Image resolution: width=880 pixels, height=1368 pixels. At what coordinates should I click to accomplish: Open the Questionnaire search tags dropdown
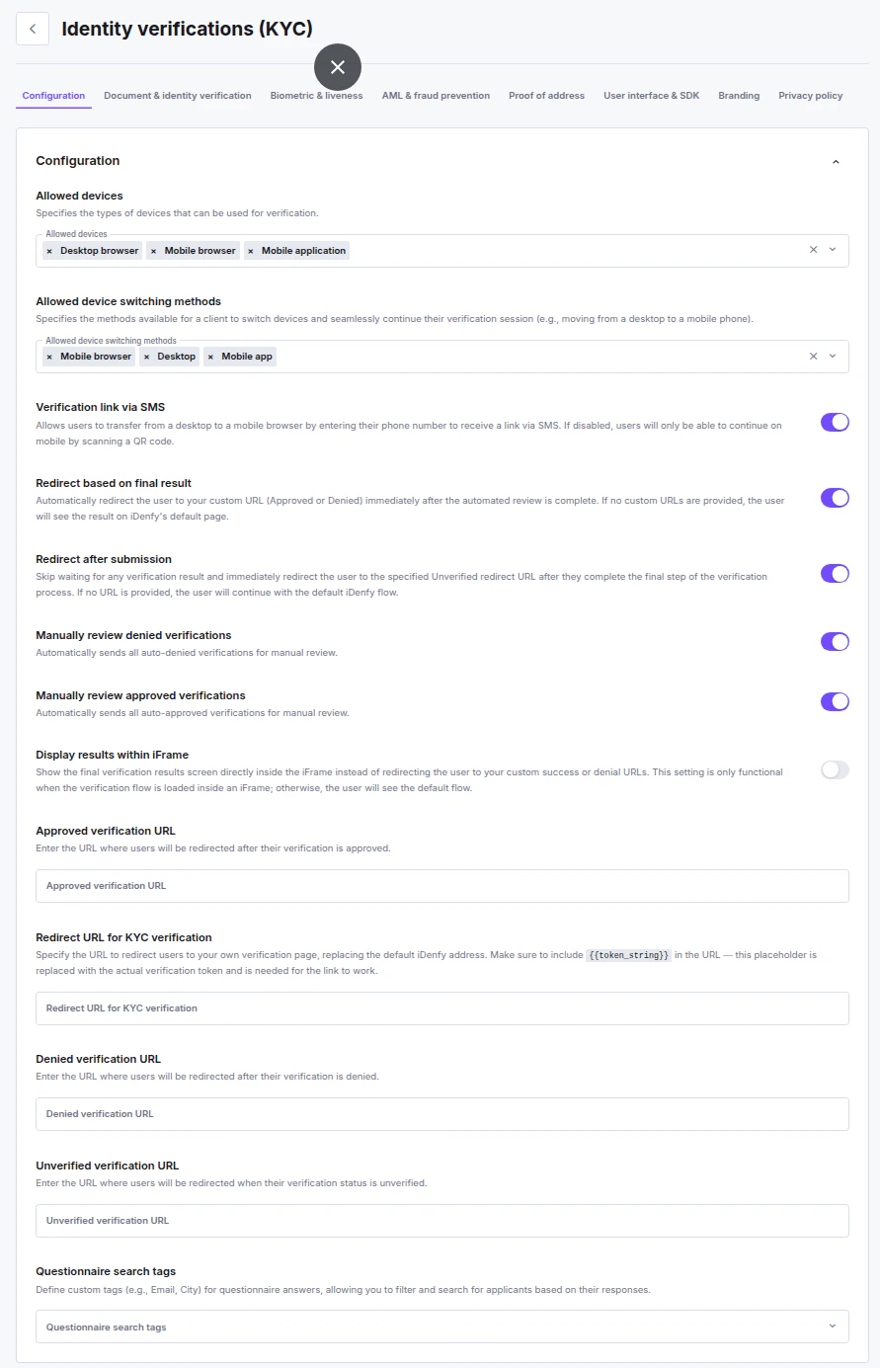pos(442,1327)
